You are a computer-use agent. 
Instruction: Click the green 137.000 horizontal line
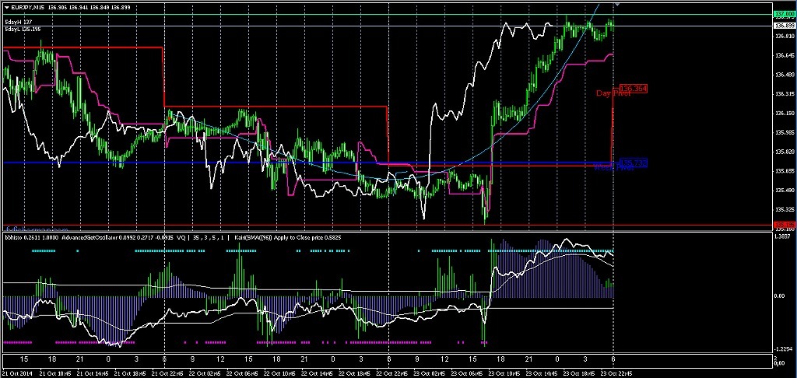pos(386,14)
